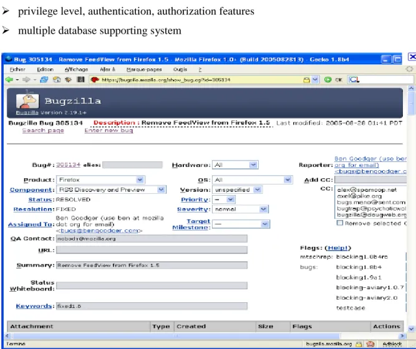
Task: Open the Marque-pages menu
Action: (144, 69)
